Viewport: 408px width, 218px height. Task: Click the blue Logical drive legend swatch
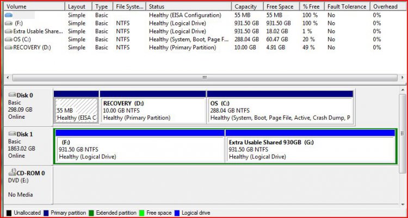tap(177, 213)
